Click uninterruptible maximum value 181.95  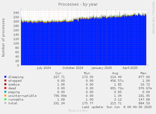144,96
